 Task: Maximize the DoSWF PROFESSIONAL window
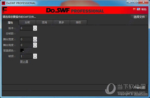[135, 2]
